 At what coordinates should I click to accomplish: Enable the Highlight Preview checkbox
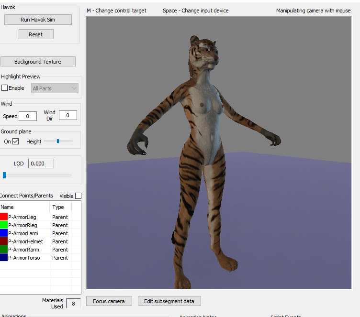point(5,88)
